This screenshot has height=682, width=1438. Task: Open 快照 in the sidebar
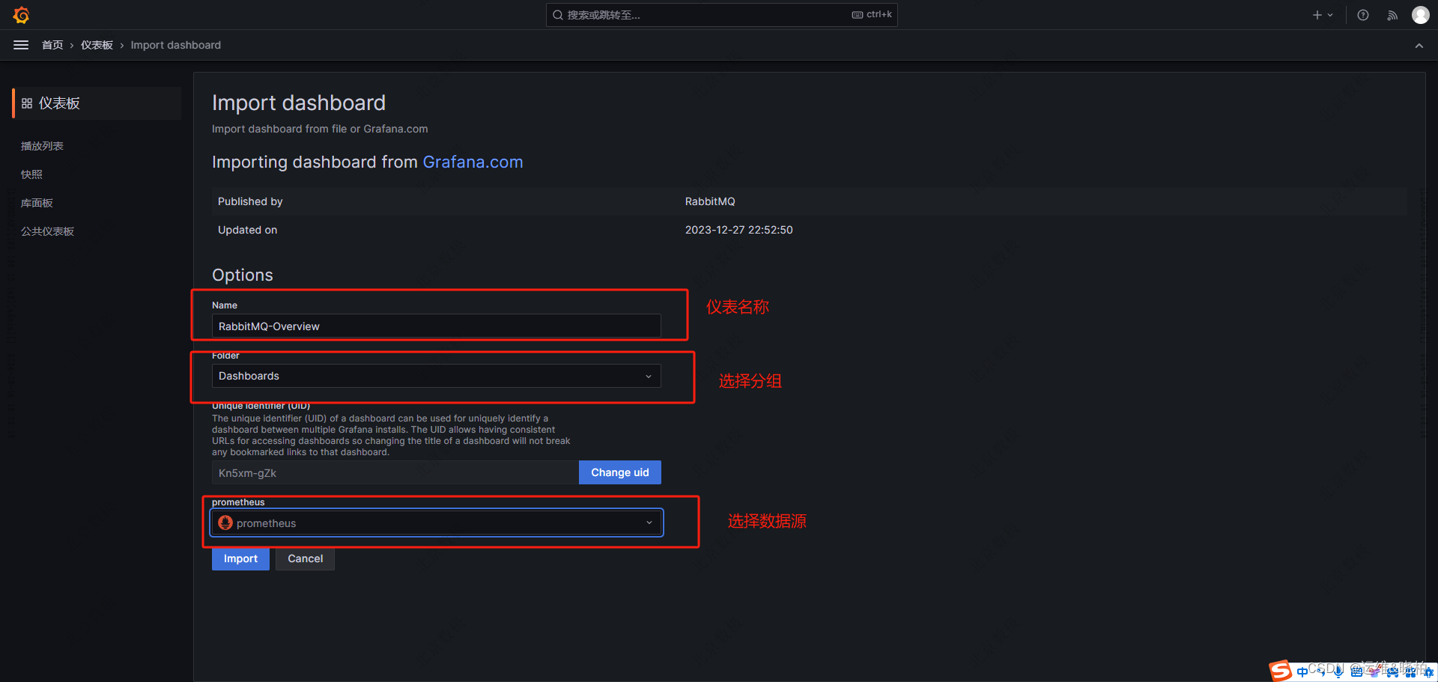coord(31,174)
